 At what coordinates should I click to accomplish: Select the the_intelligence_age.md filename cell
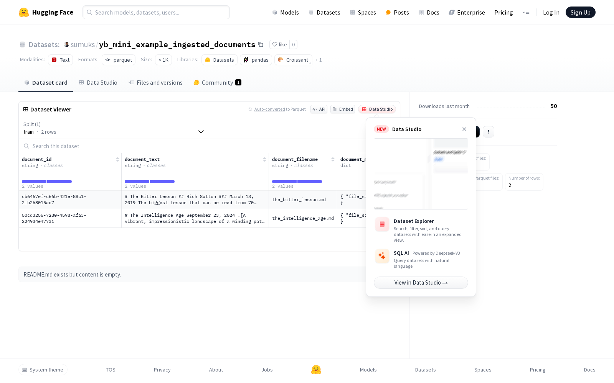(x=303, y=218)
